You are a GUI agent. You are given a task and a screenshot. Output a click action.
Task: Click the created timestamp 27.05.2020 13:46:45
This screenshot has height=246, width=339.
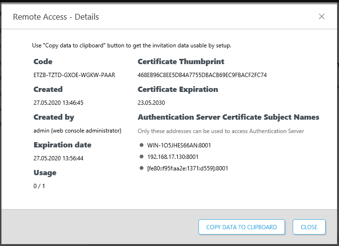click(58, 103)
